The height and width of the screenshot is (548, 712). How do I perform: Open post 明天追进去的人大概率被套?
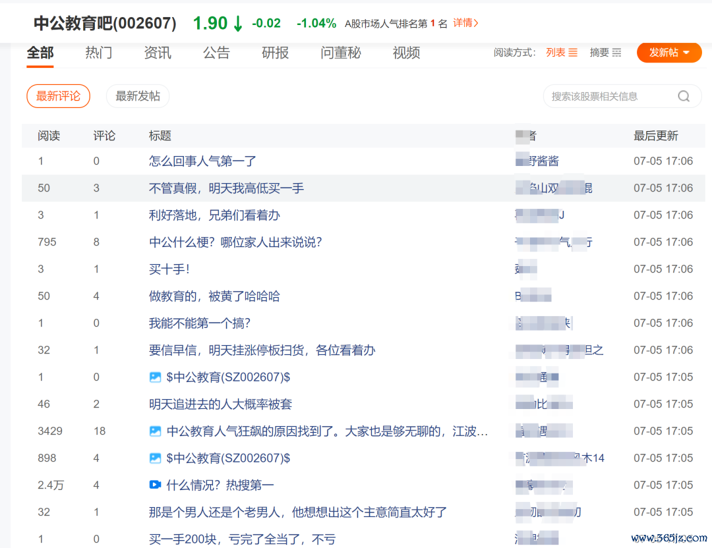tap(220, 404)
